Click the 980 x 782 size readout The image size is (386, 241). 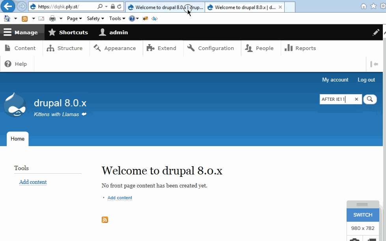363,228
